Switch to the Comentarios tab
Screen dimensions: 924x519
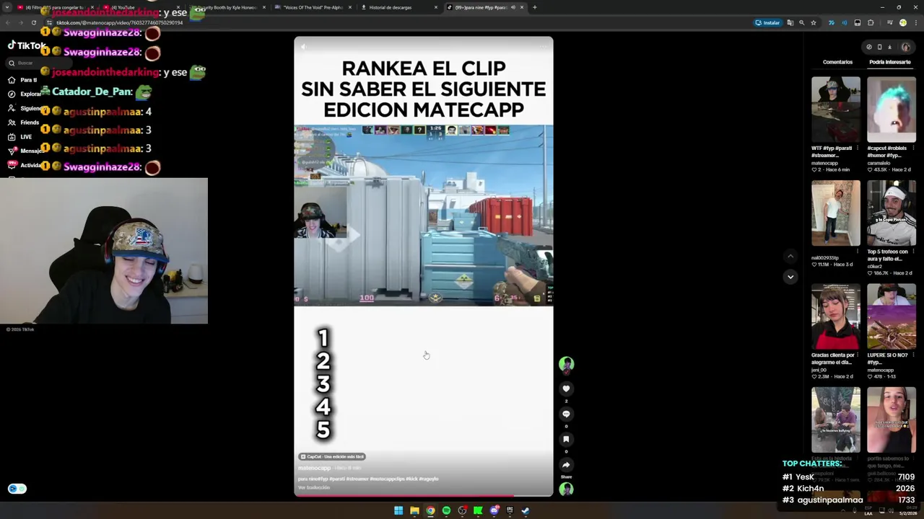click(x=837, y=62)
